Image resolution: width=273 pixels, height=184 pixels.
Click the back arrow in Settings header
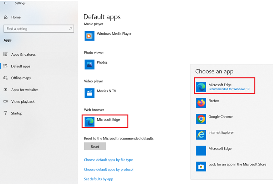5,3
